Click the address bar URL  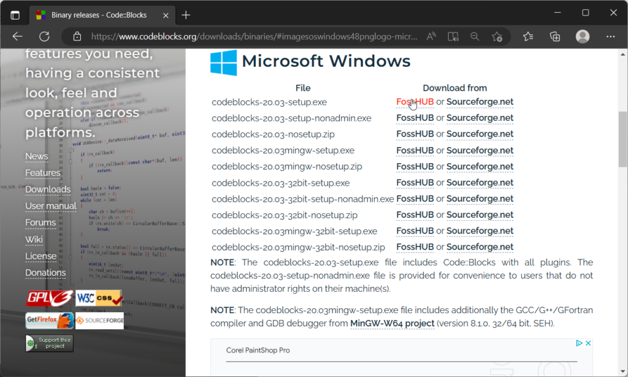coord(254,36)
